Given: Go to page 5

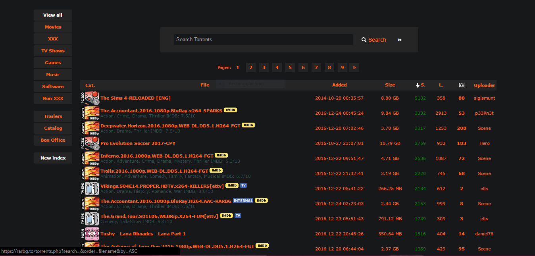Looking at the screenshot, I should pos(290,67).
